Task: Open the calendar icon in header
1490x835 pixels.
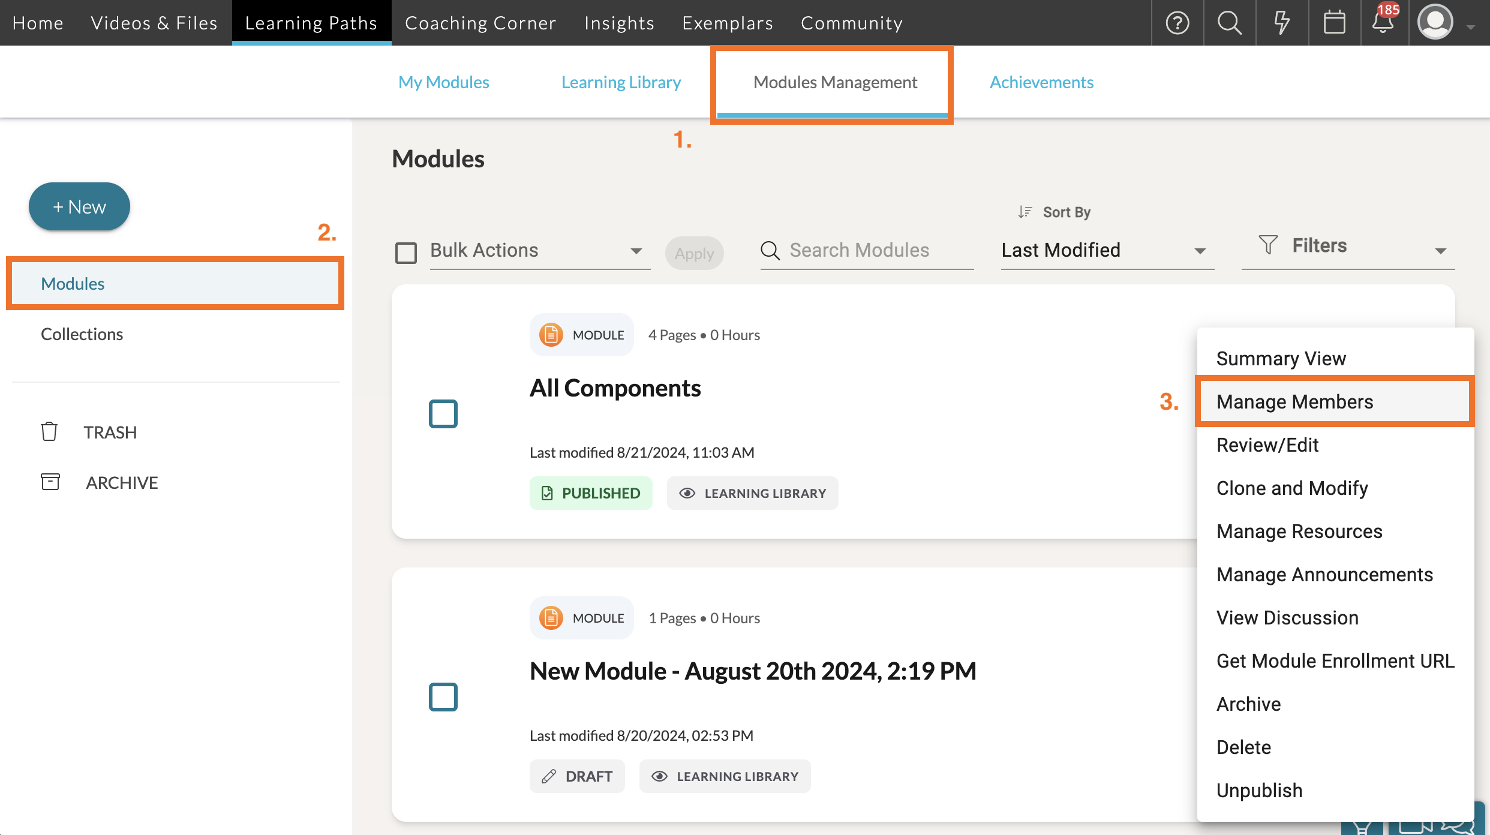Action: pos(1334,23)
